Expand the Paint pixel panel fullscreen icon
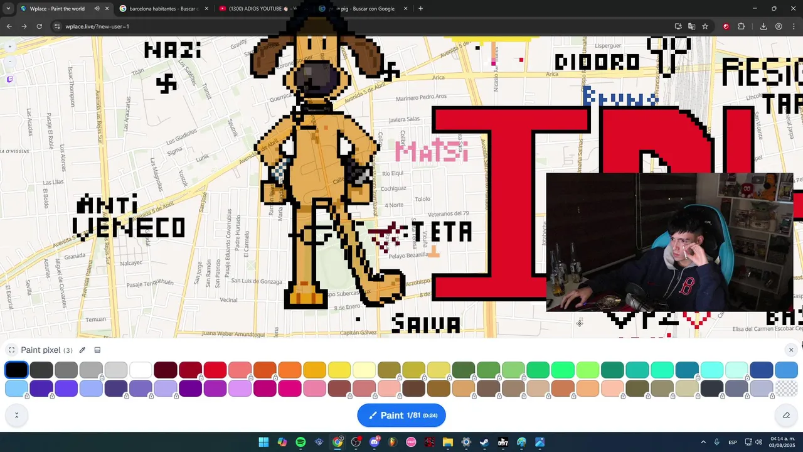 tap(11, 350)
